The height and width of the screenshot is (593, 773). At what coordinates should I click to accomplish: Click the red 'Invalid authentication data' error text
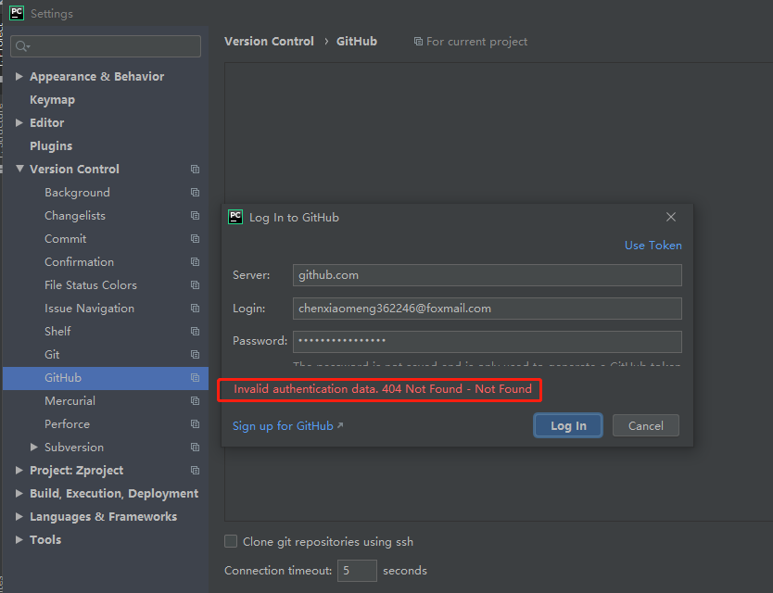click(383, 389)
